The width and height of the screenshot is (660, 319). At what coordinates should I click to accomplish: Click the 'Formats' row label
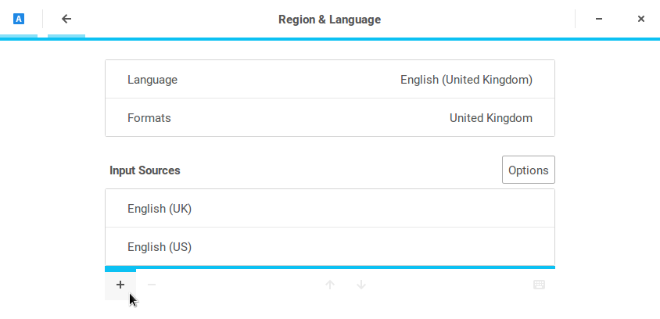[x=149, y=118]
